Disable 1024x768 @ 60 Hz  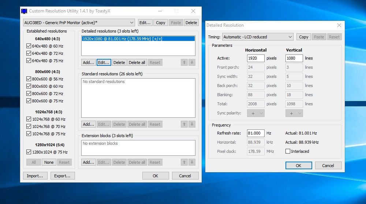[x=29, y=119]
